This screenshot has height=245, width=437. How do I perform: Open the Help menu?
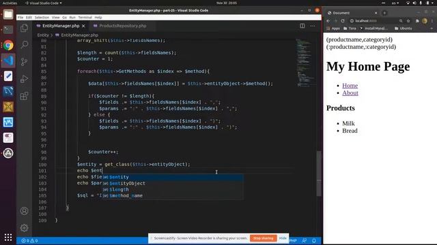(98, 17)
